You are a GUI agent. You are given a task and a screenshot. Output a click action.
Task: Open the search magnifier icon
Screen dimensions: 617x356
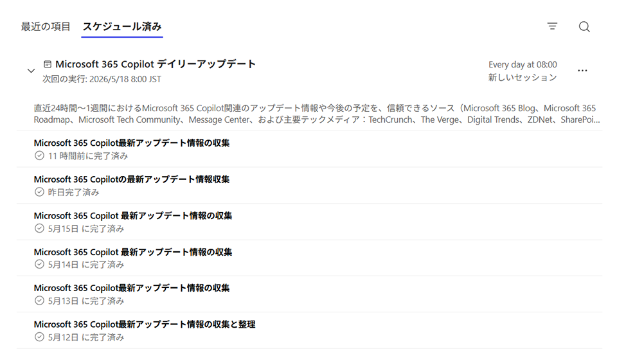coord(584,27)
